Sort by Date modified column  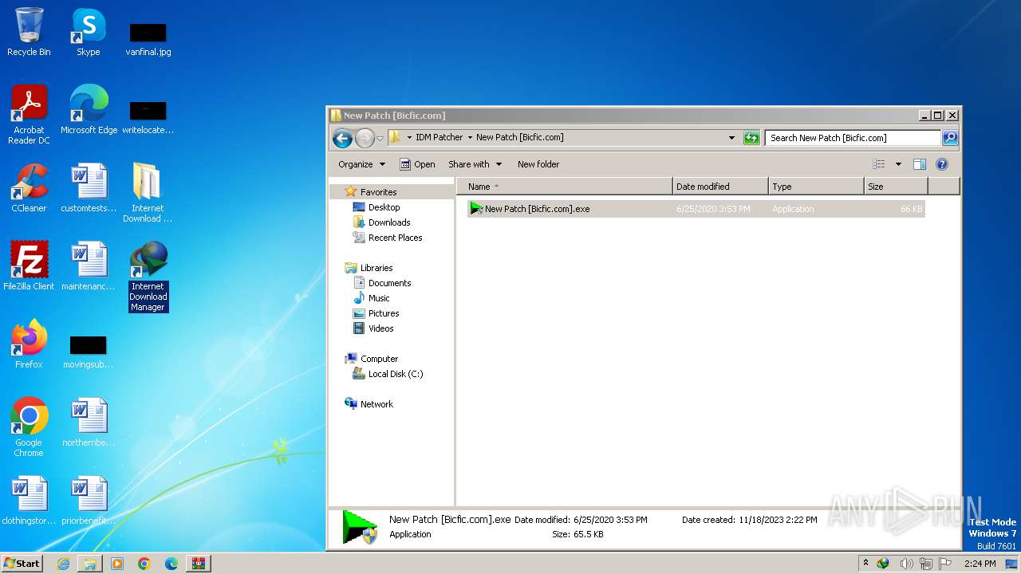tap(721, 187)
